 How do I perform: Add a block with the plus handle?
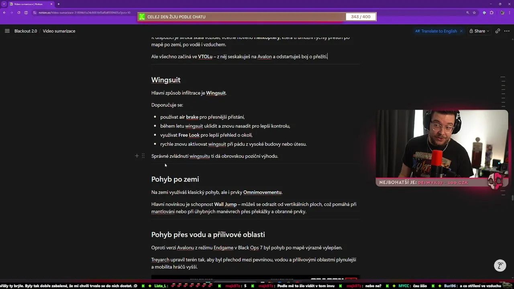pyautogui.click(x=137, y=156)
